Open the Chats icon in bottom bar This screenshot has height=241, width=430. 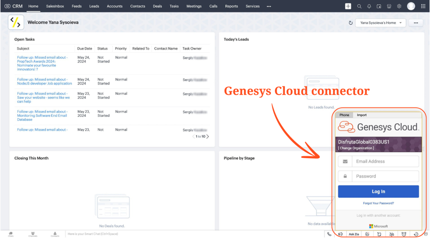[x=11, y=234]
